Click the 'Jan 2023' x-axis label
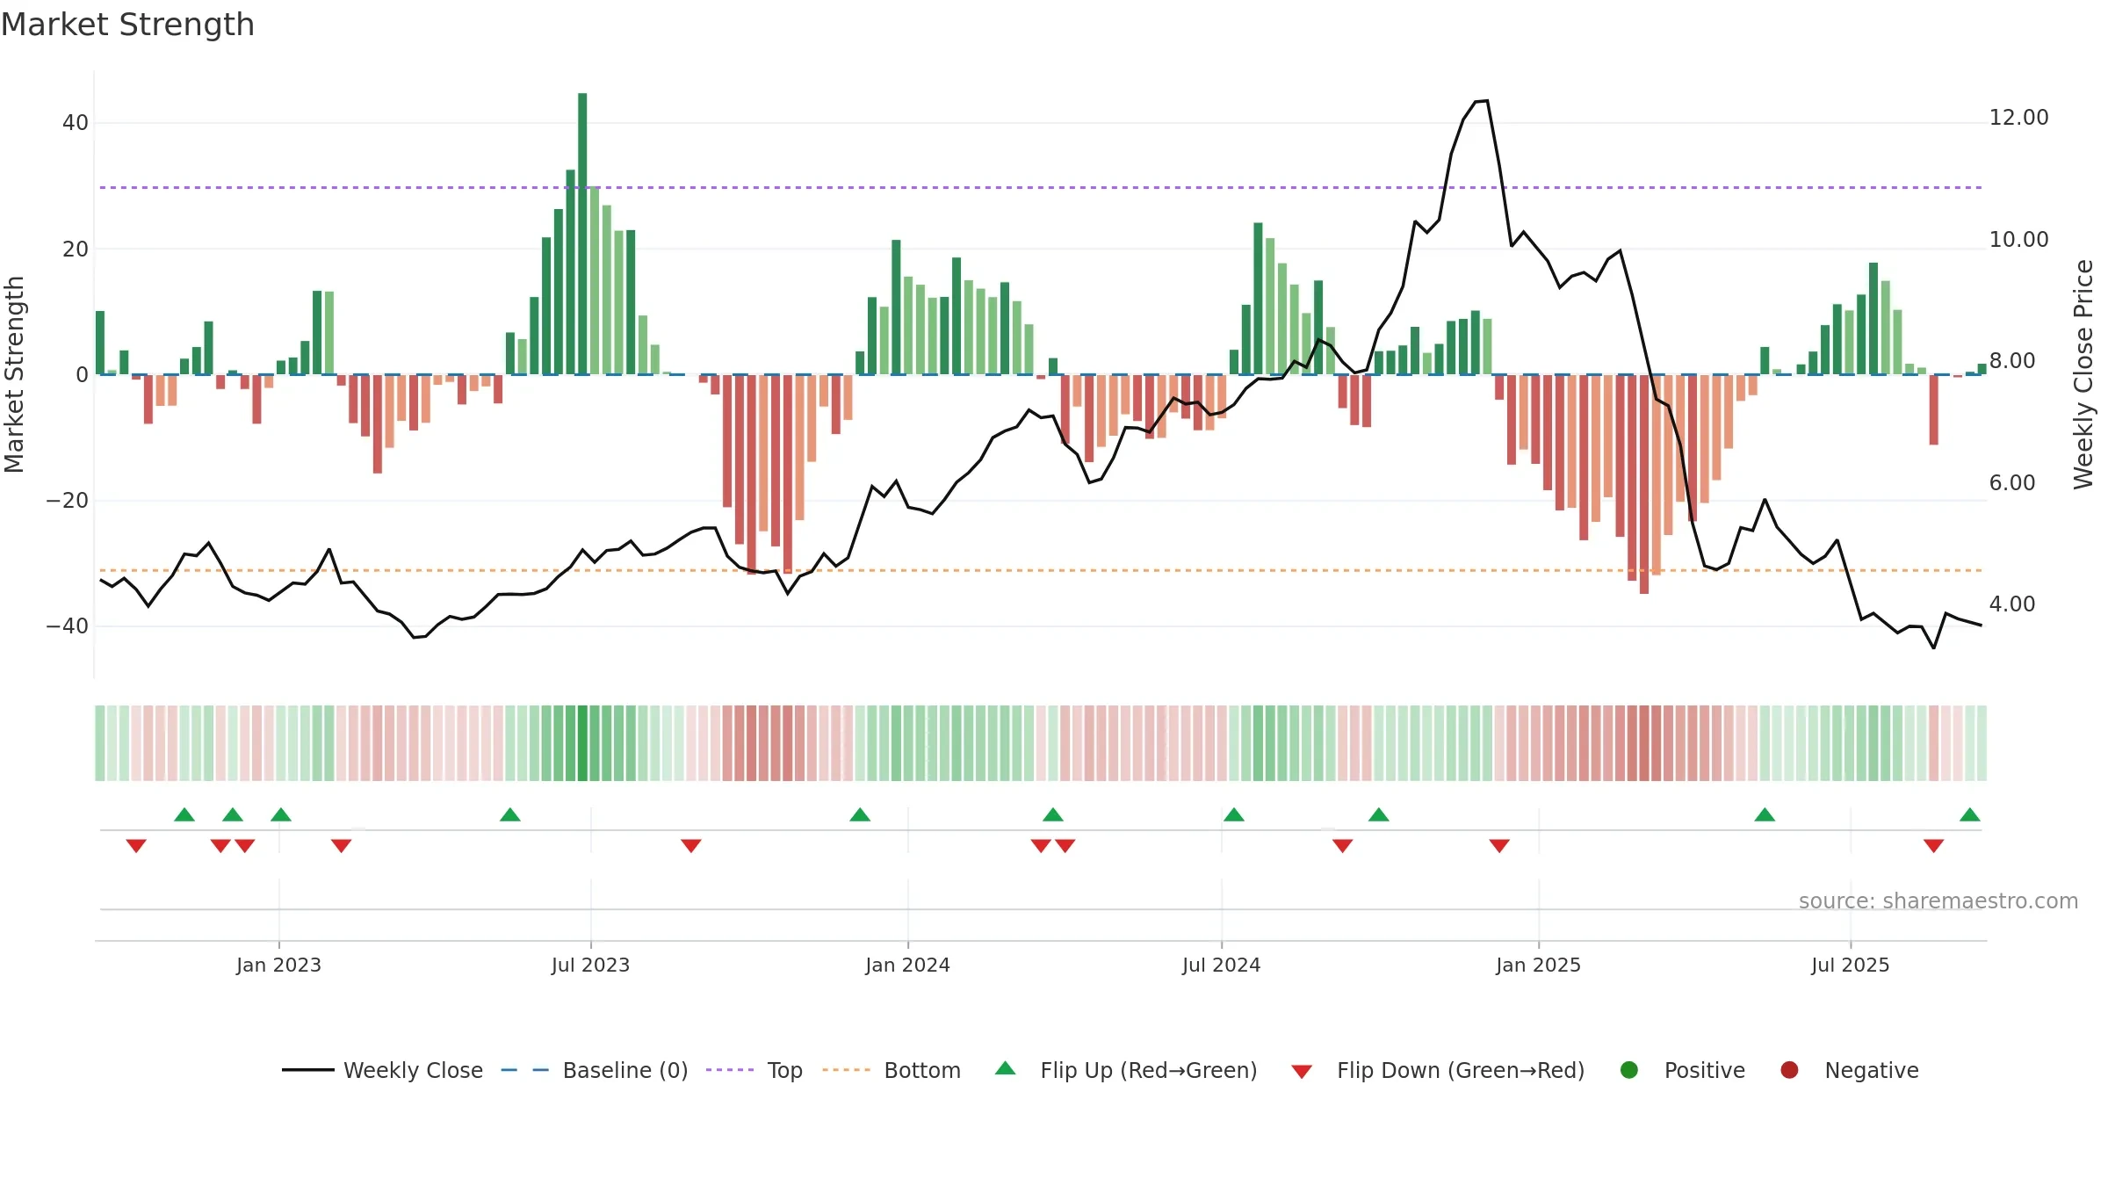Screen dimensions: 2108x1186 click(x=278, y=965)
